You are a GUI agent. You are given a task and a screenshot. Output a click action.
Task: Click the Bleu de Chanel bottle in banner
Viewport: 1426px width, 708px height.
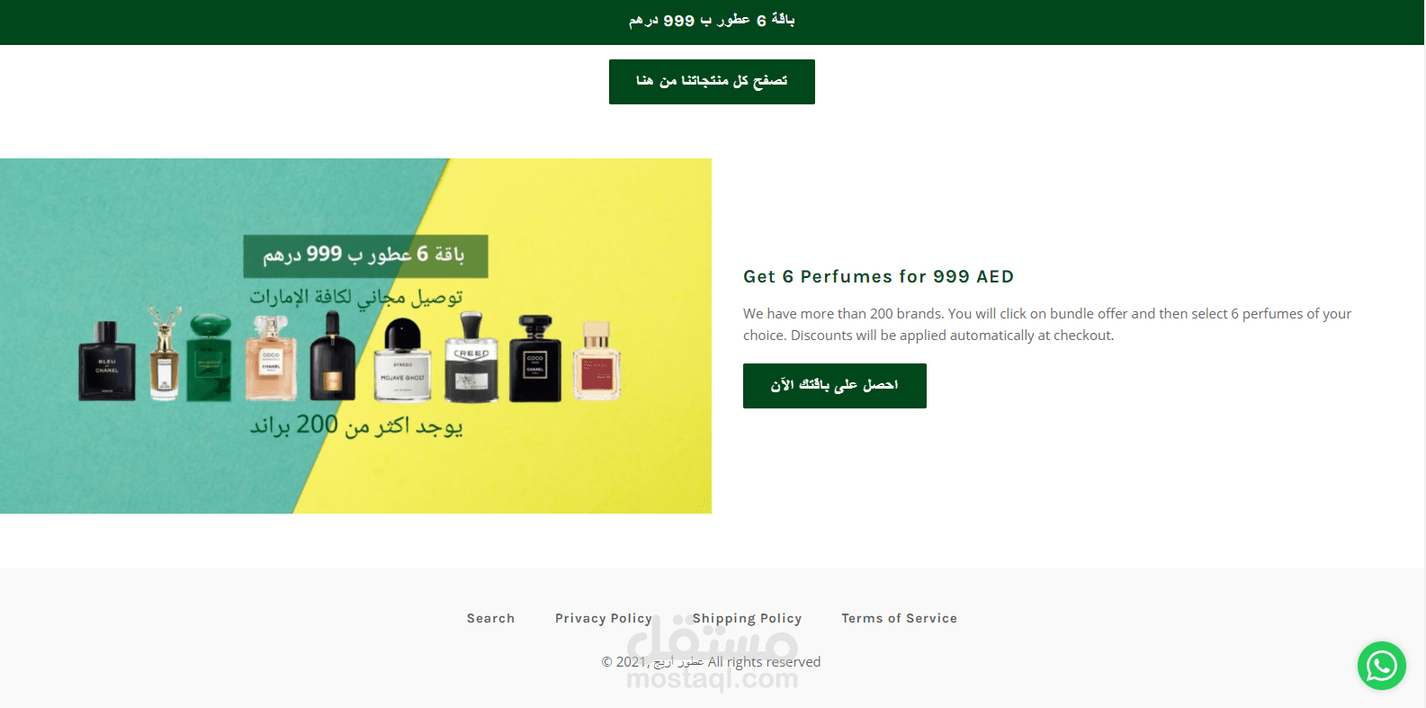pos(107,361)
